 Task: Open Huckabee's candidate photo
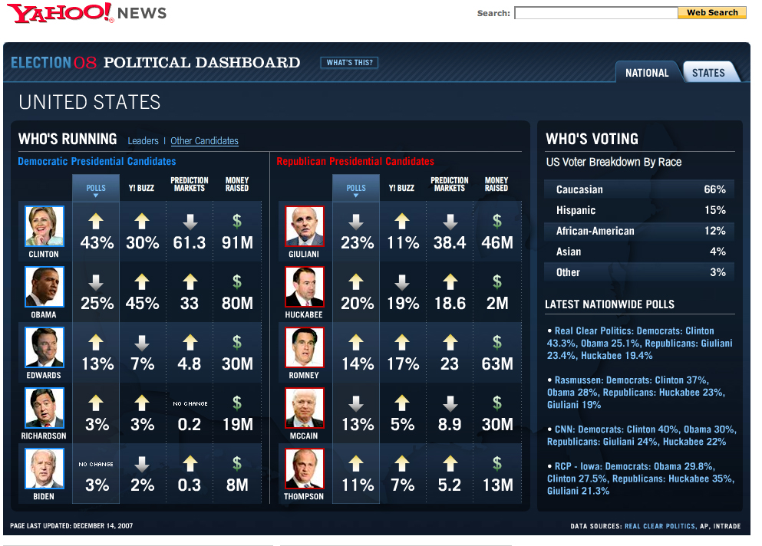point(305,287)
